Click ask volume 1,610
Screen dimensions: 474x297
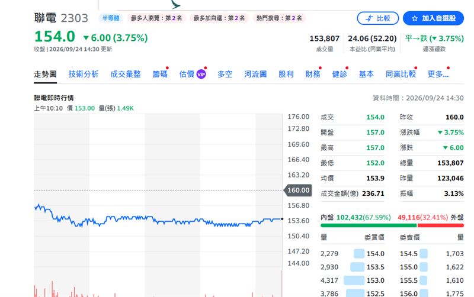click(454, 280)
